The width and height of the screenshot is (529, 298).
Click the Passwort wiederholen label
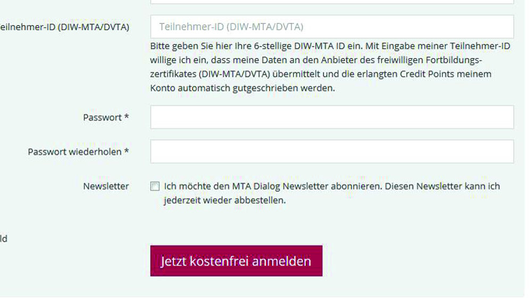(74, 152)
